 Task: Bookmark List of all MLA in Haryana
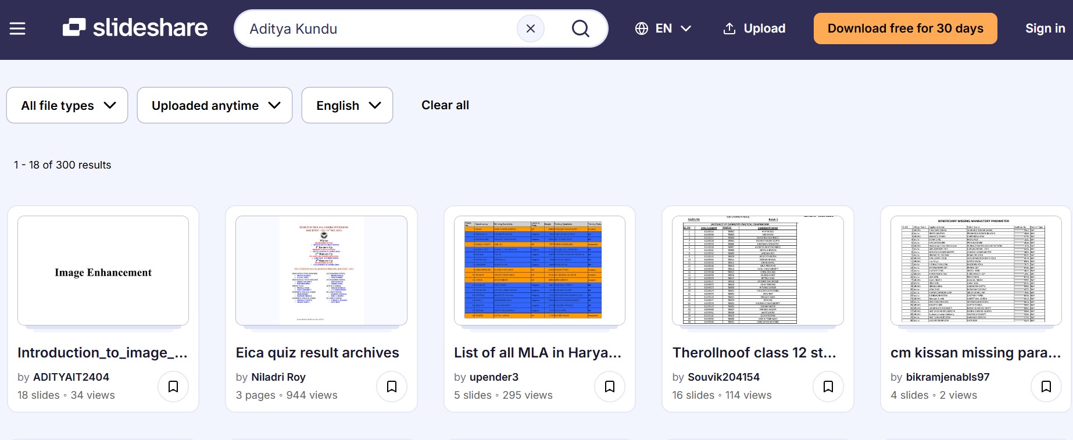tap(610, 387)
